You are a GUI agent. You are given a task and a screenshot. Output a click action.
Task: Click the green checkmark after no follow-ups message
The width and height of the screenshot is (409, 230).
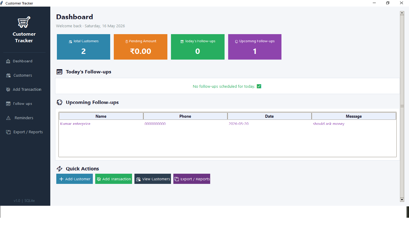(x=259, y=86)
